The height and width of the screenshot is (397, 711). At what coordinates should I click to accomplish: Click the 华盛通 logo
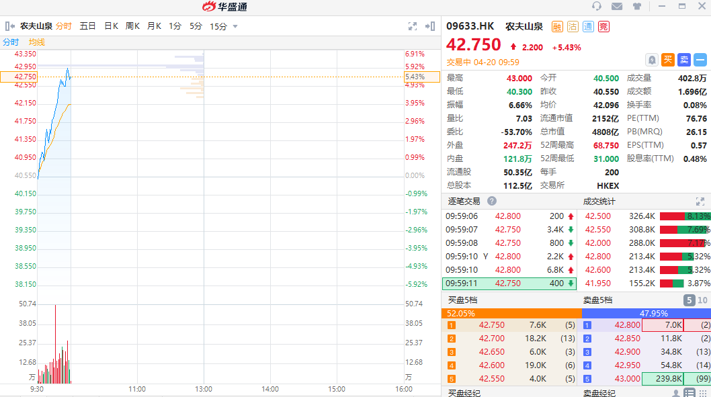[x=224, y=6]
